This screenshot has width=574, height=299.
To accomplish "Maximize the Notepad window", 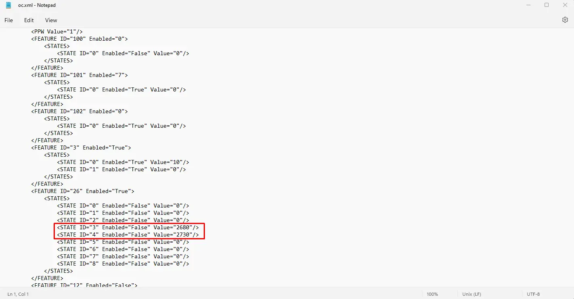I will click(547, 5).
